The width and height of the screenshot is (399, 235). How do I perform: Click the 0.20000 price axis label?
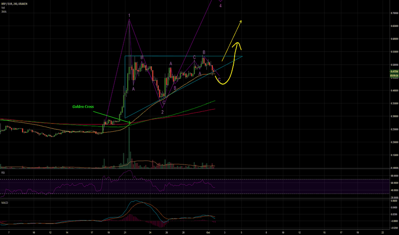(x=394, y=142)
